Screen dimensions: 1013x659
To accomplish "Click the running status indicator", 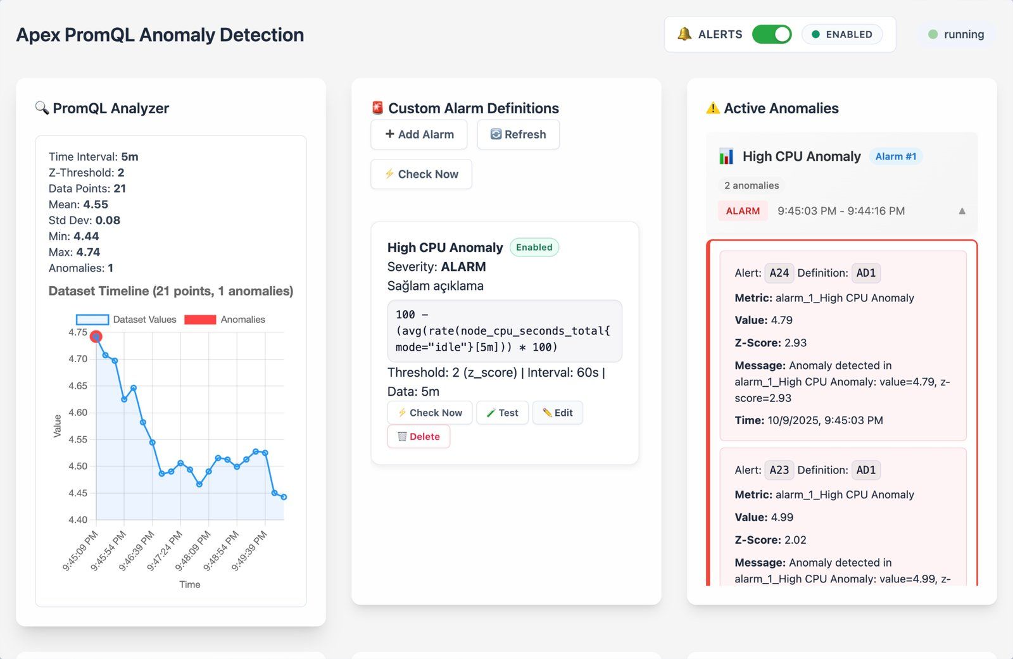I will 956,34.
